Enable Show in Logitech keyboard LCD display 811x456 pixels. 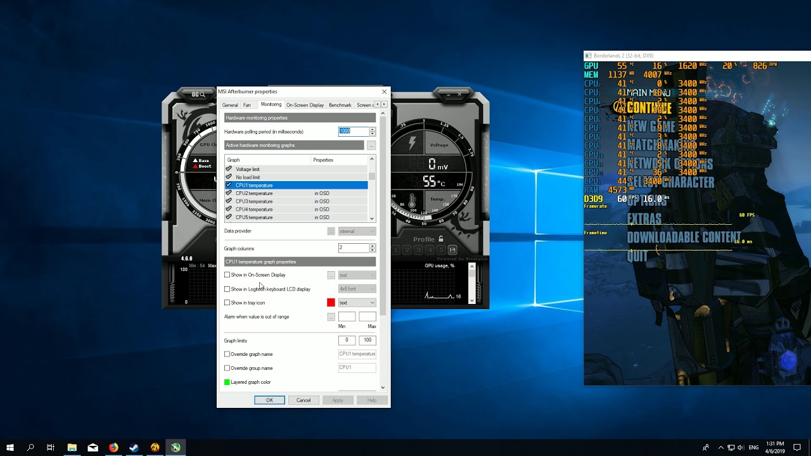[x=227, y=289]
